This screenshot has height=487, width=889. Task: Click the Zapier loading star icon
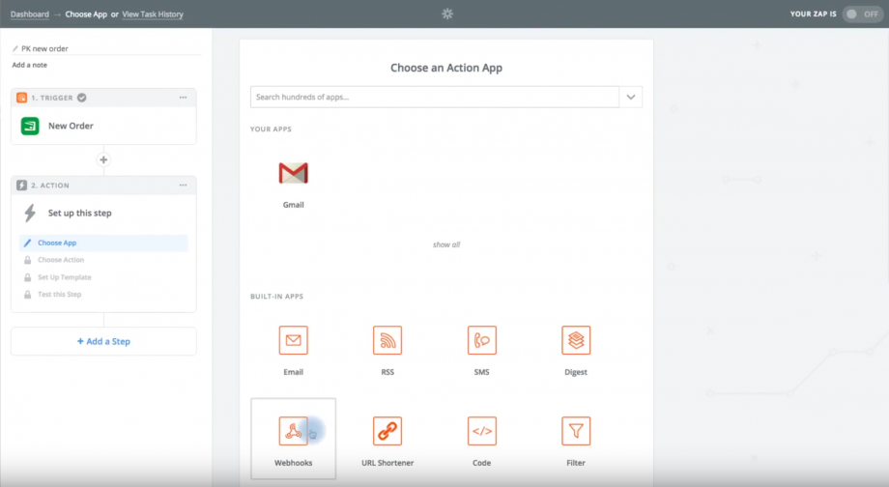tap(447, 14)
